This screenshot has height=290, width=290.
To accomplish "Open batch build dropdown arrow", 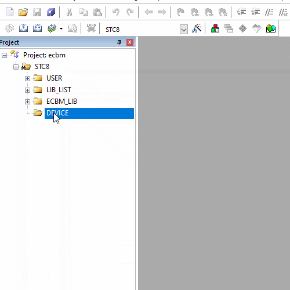I will pos(61,29).
